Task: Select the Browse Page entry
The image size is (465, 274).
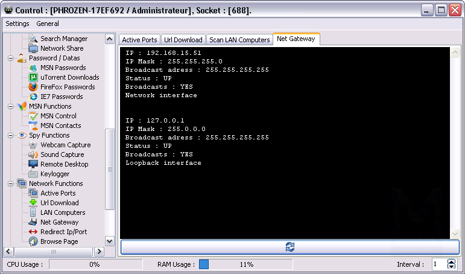Action: 59,241
